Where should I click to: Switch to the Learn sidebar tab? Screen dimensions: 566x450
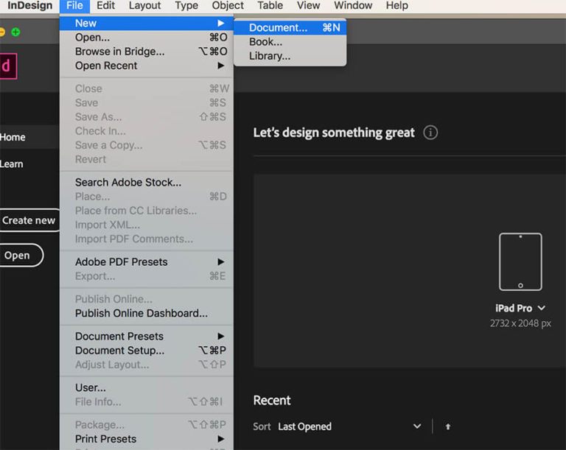(12, 164)
